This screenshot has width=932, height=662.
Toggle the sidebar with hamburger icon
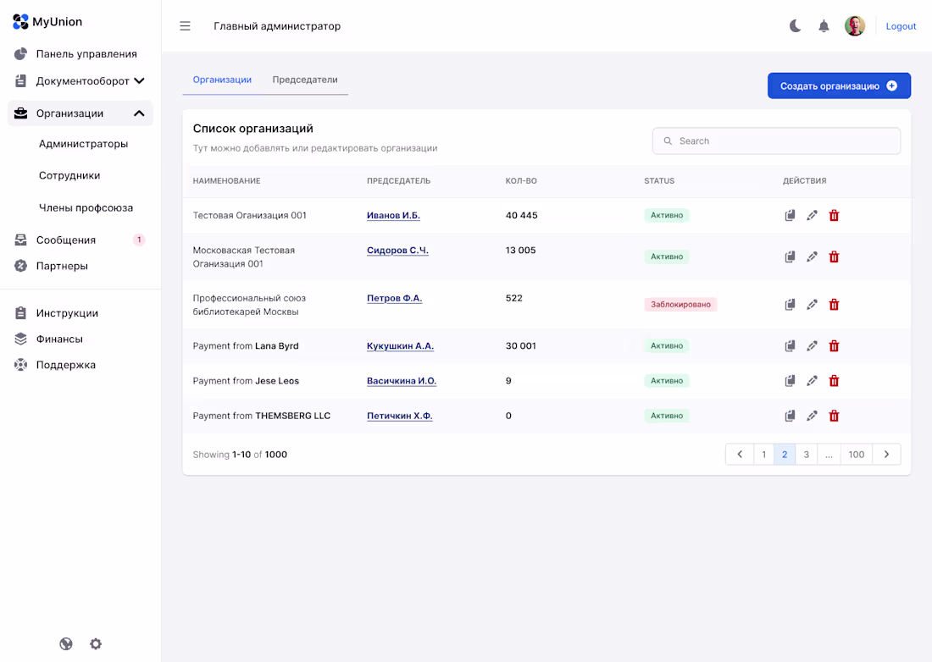(185, 25)
